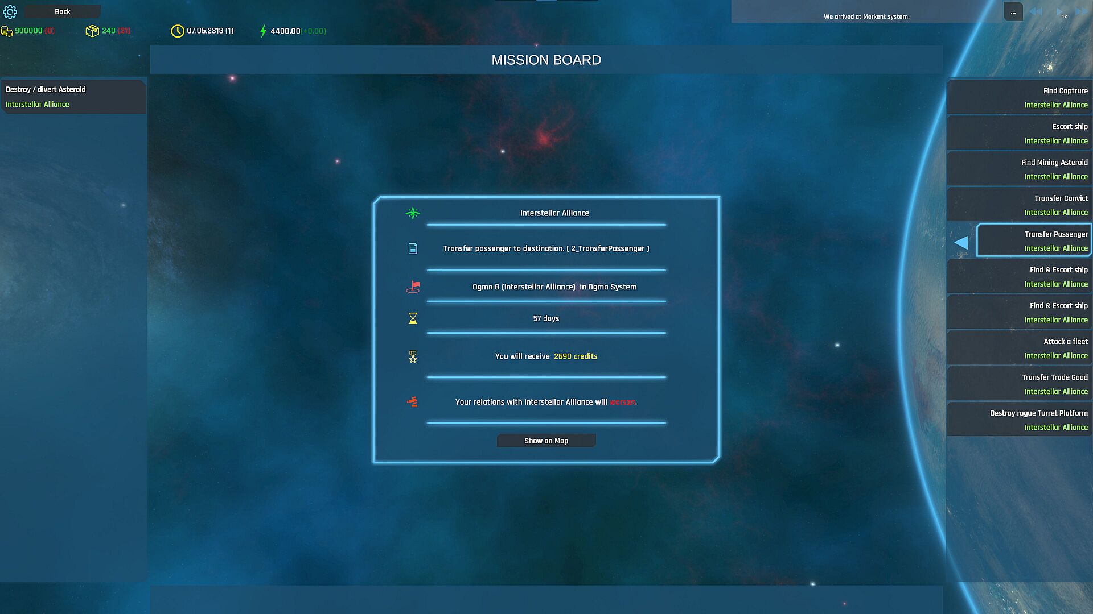Click the blue arrow beside Transfer Passenger
This screenshot has width=1093, height=614.
(961, 242)
